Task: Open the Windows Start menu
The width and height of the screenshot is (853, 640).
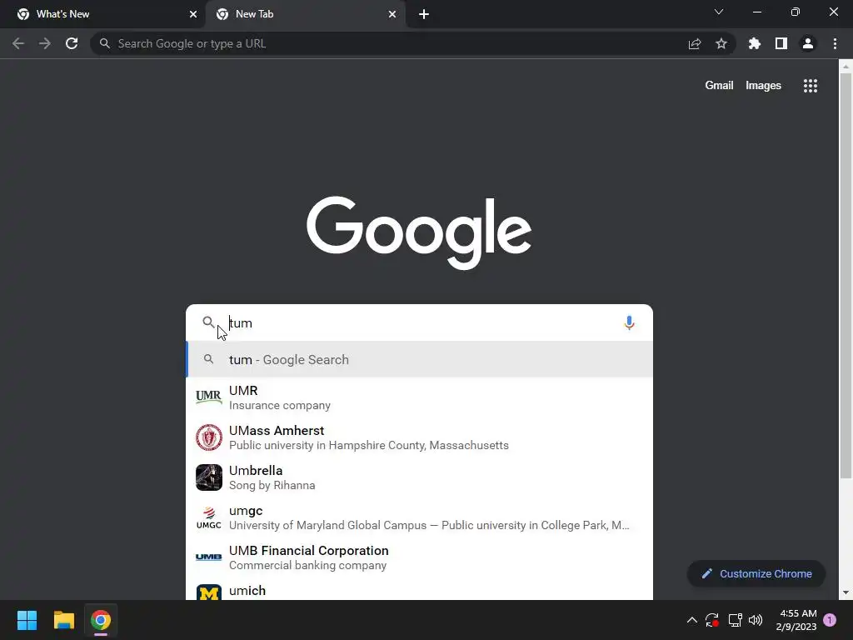Action: coord(27,620)
